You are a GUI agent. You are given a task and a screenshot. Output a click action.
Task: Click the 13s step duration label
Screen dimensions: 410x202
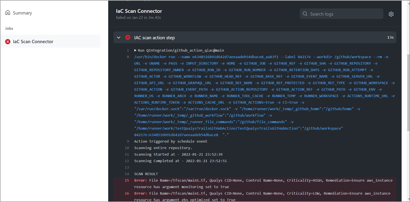[x=390, y=38]
